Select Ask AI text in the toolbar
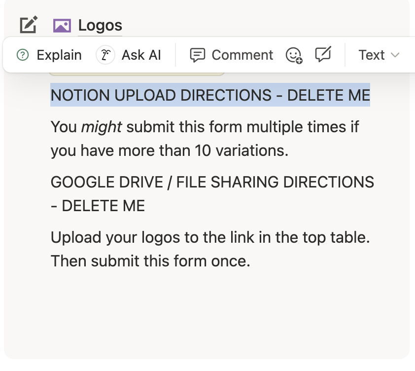Viewport: 415px width, 371px height. tap(141, 55)
